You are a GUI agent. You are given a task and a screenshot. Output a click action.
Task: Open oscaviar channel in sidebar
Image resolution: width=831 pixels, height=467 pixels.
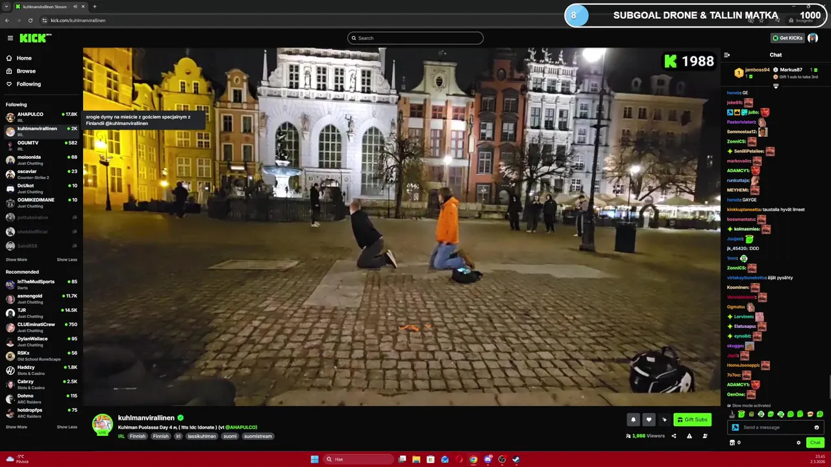pyautogui.click(x=42, y=174)
